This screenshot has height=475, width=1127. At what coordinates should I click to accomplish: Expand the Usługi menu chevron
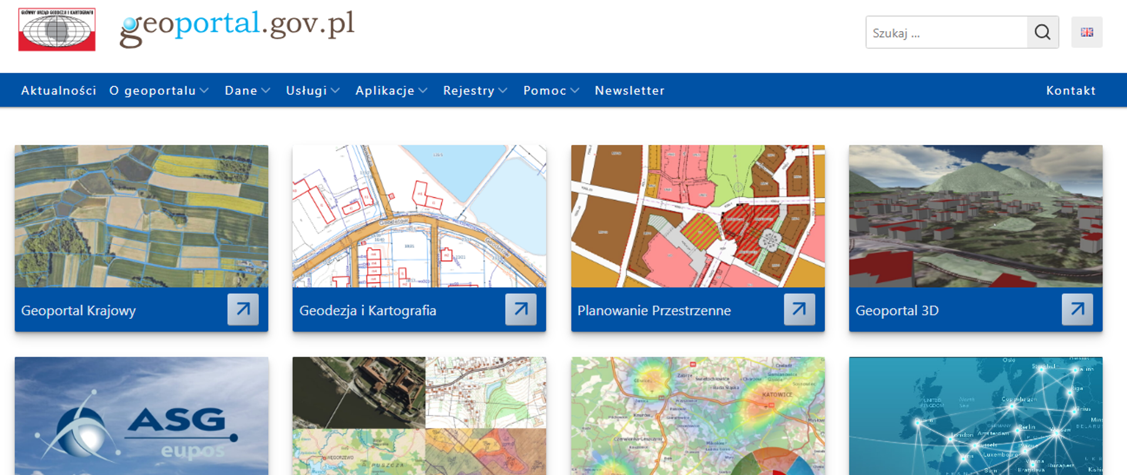tap(335, 90)
